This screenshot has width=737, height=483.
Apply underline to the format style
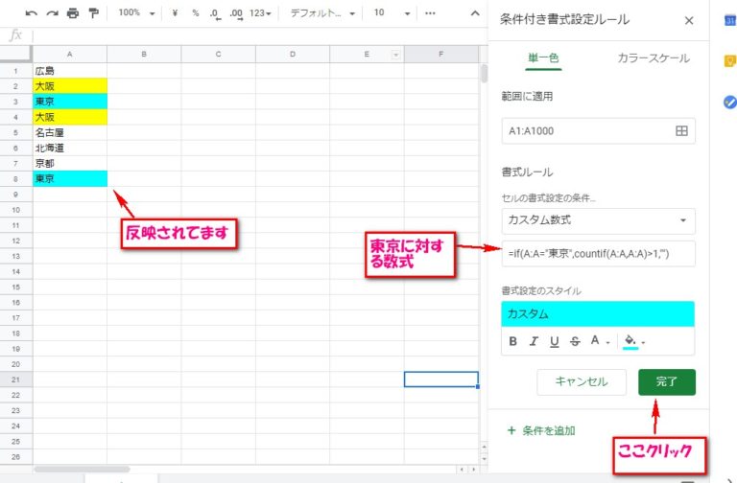pos(554,342)
